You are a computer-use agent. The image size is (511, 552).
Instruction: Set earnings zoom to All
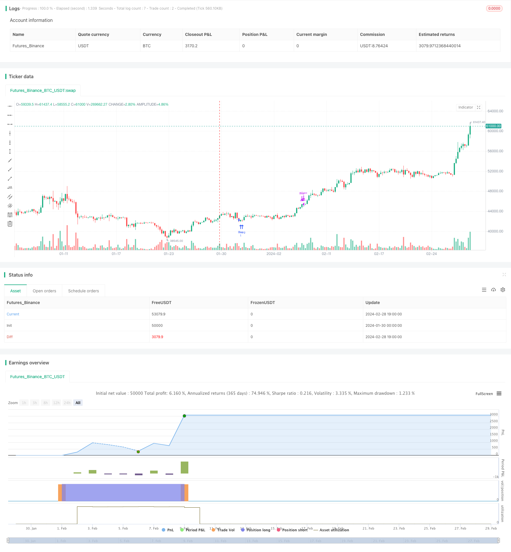78,403
